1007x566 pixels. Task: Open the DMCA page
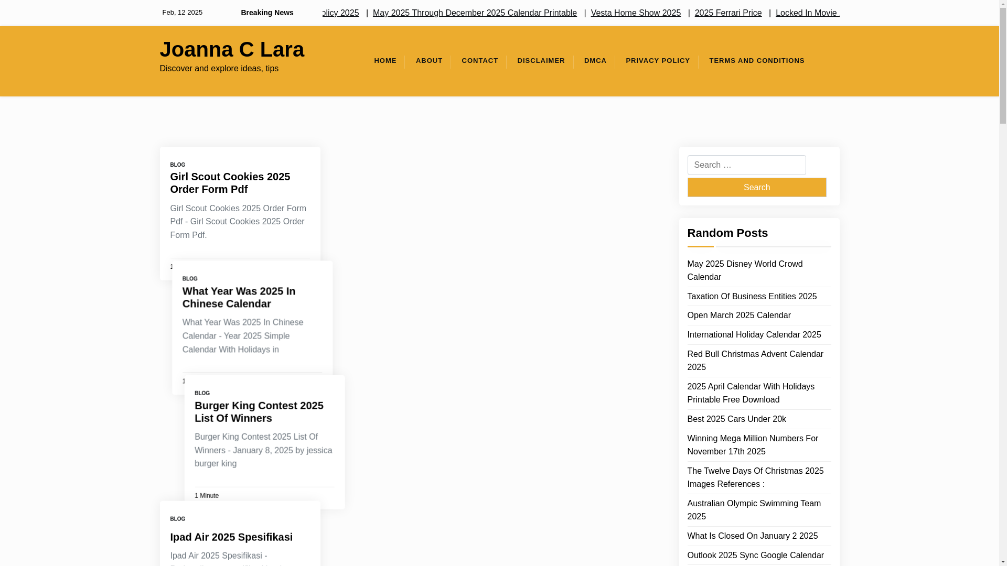595,61
